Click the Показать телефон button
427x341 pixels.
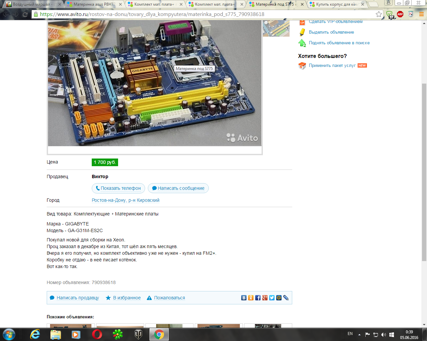tap(118, 188)
